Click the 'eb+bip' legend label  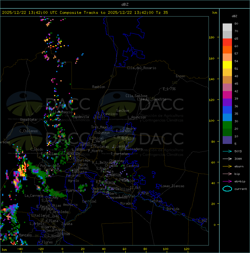click(x=240, y=181)
